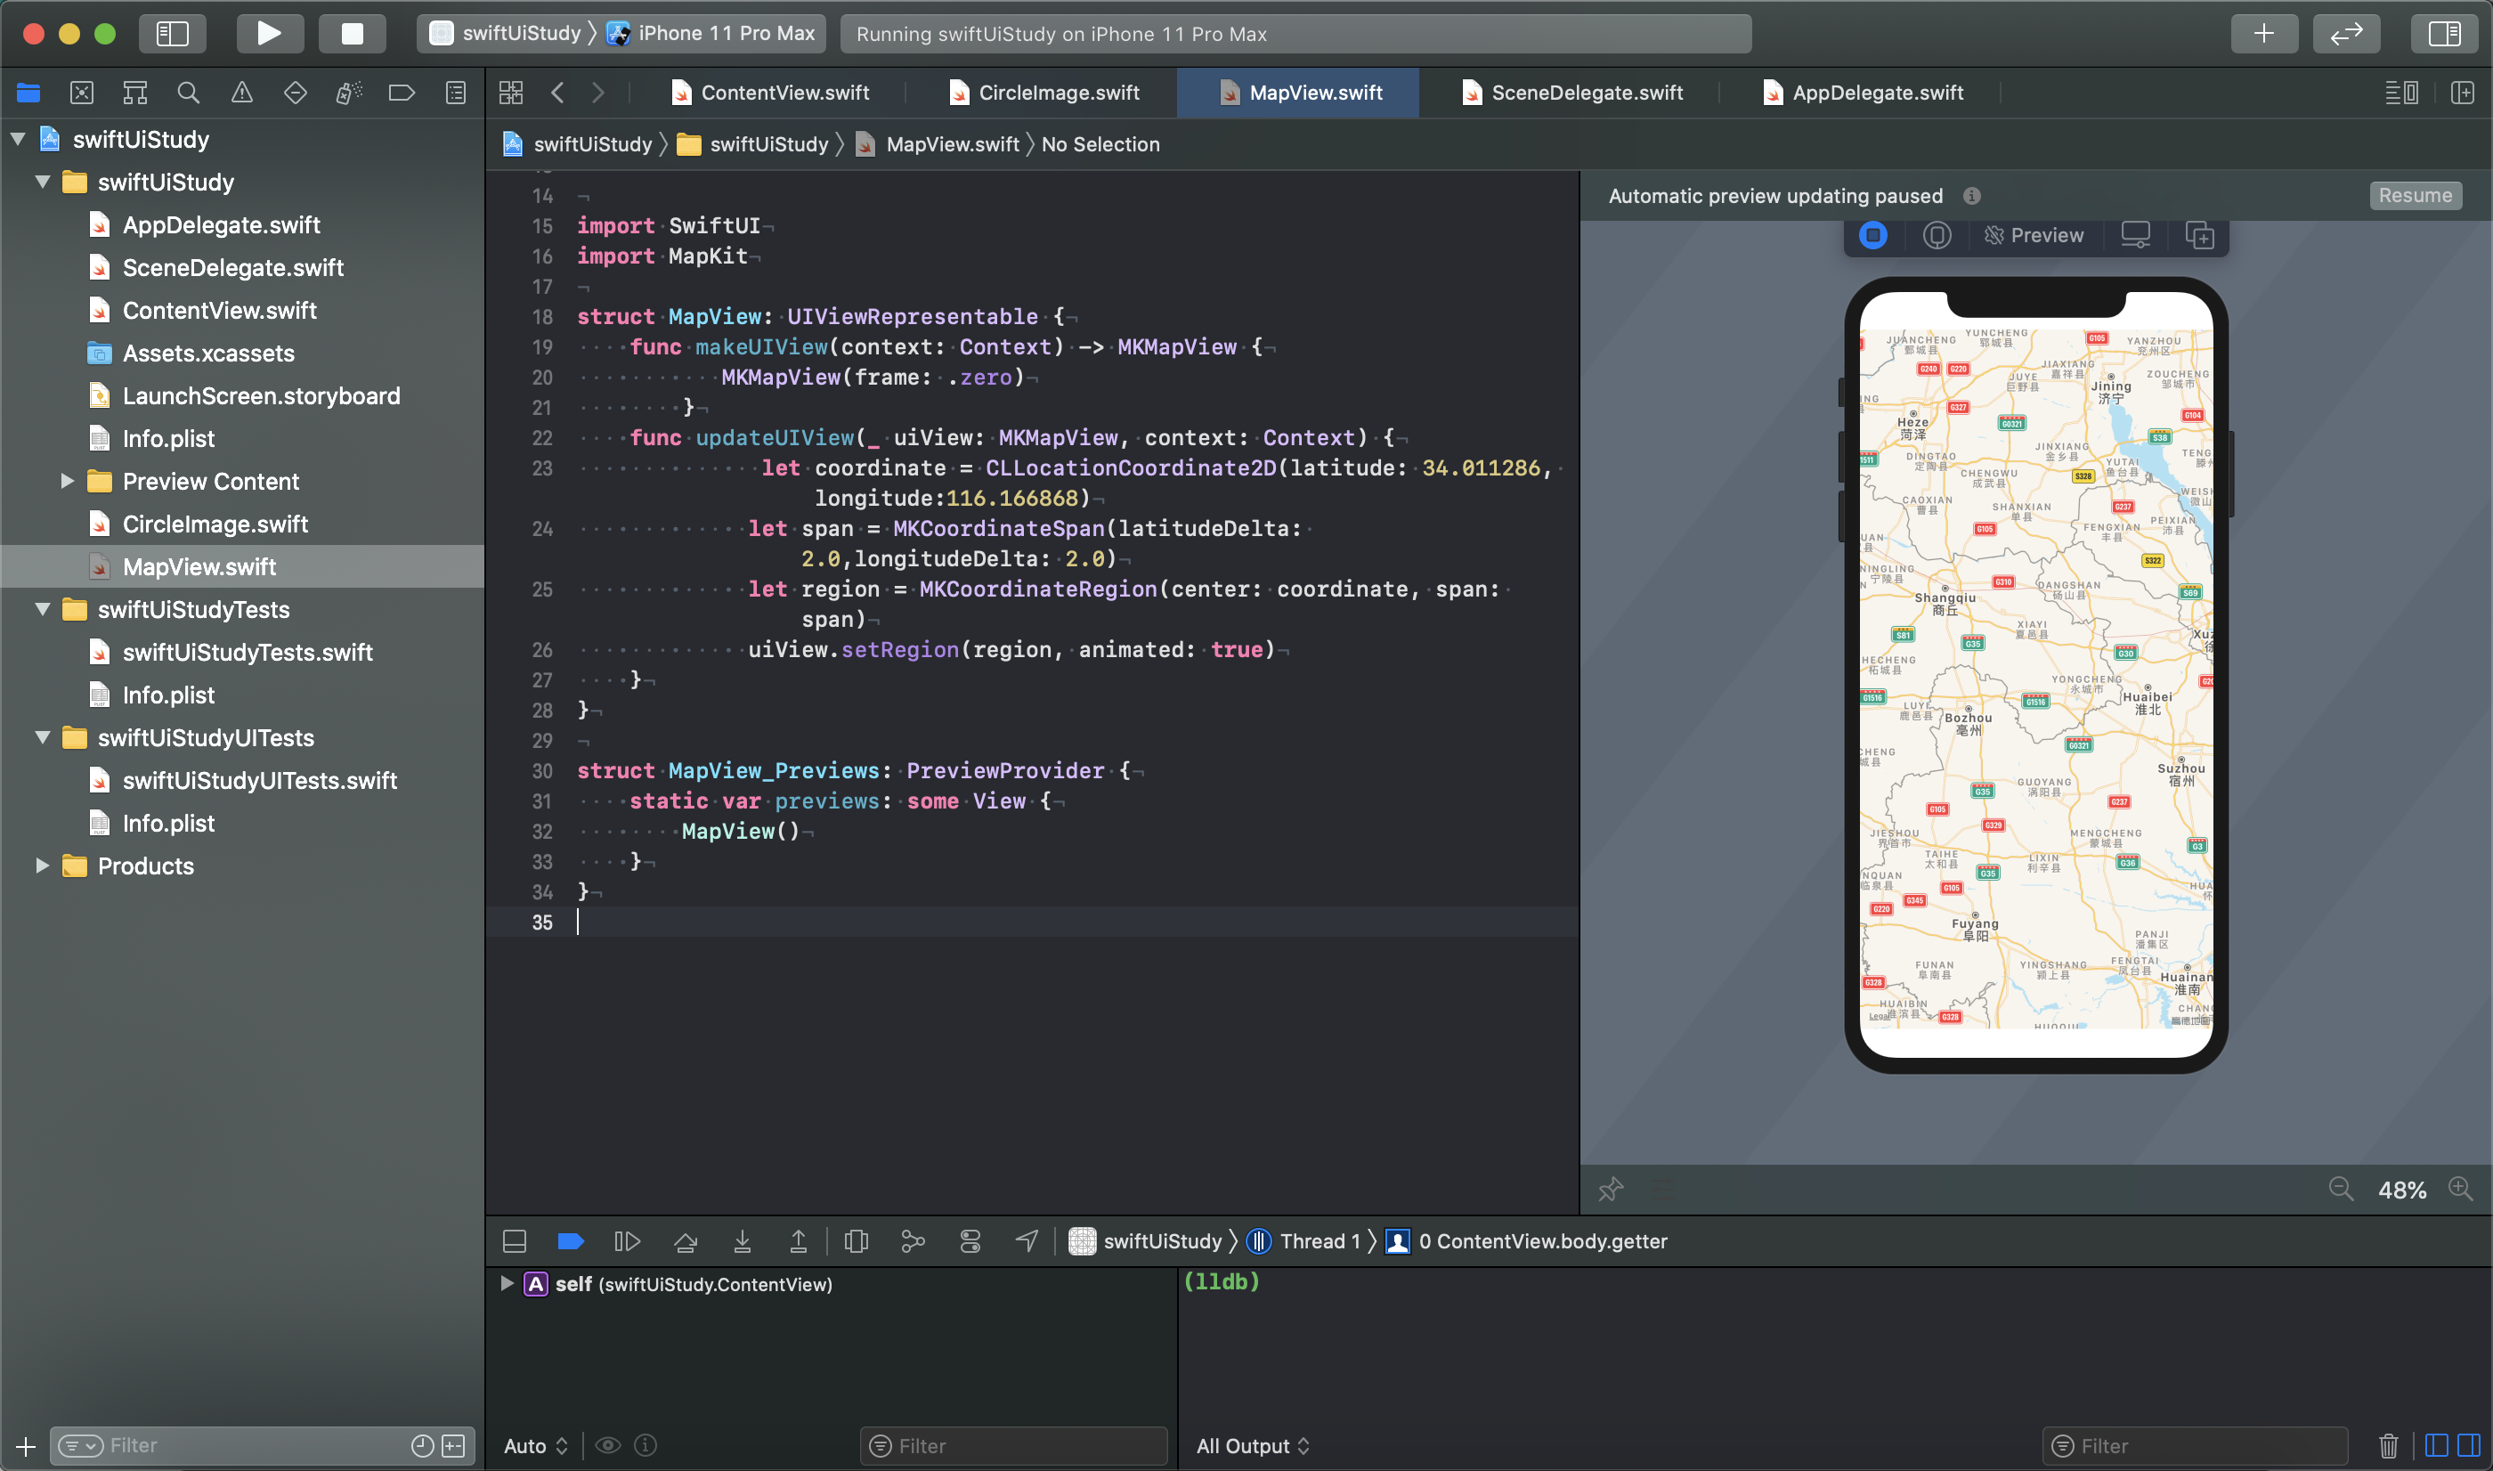Select the Project navigator folder icon
The height and width of the screenshot is (1471, 2493).
coord(28,93)
